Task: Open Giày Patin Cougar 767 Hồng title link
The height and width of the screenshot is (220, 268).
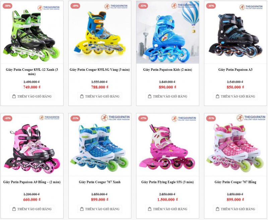Action: point(236,182)
